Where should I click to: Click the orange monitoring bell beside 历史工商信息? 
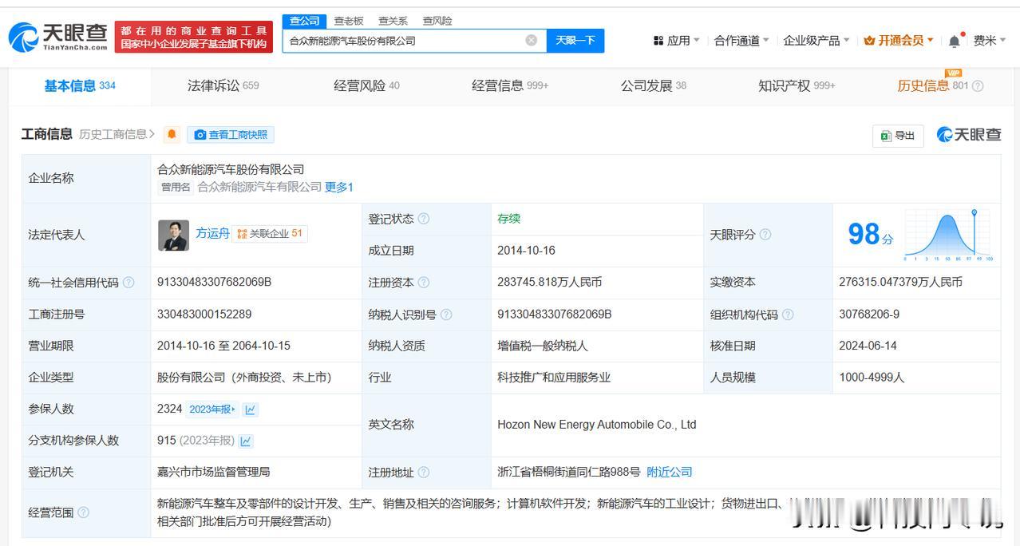tap(172, 135)
